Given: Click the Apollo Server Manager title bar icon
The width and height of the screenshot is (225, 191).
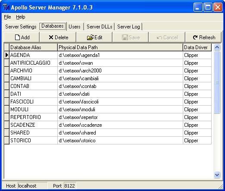Looking at the screenshot, I should (x=6, y=7).
